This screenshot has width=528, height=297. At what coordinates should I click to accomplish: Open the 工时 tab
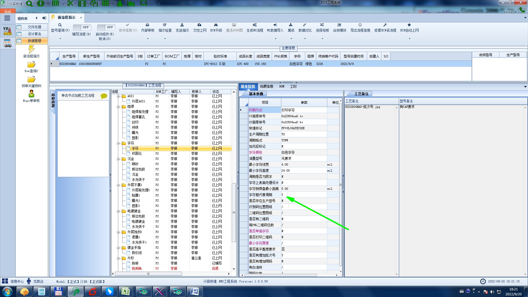tap(293, 86)
